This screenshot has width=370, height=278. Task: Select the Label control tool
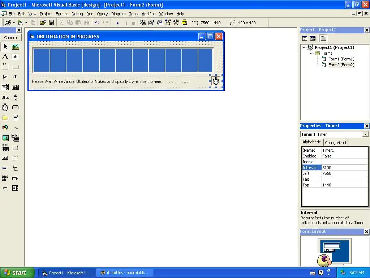tap(5, 57)
